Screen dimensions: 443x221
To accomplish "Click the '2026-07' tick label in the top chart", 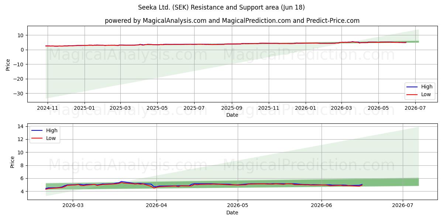I will (x=415, y=108).
